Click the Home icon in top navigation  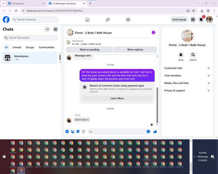87,20
